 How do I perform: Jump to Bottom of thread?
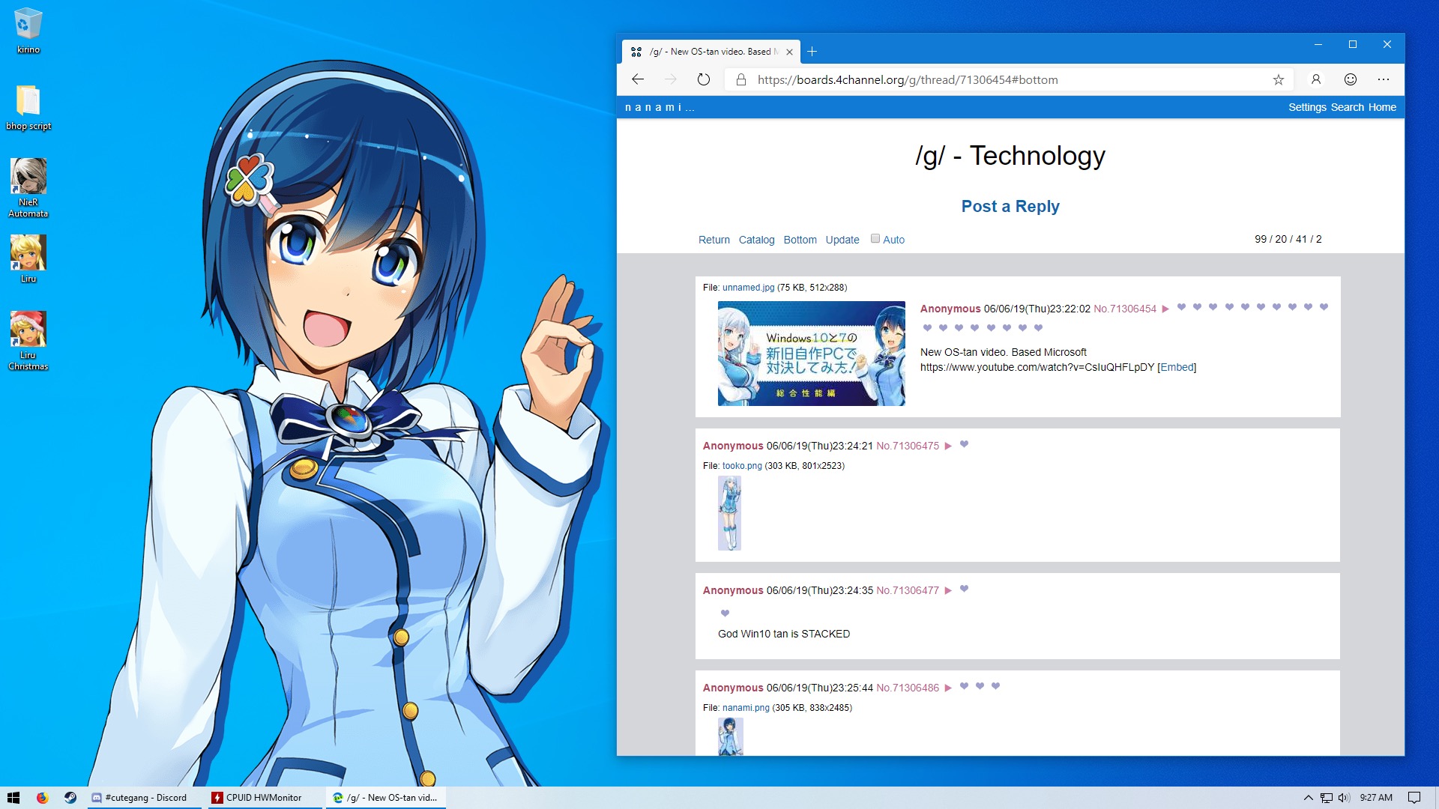[x=800, y=240]
